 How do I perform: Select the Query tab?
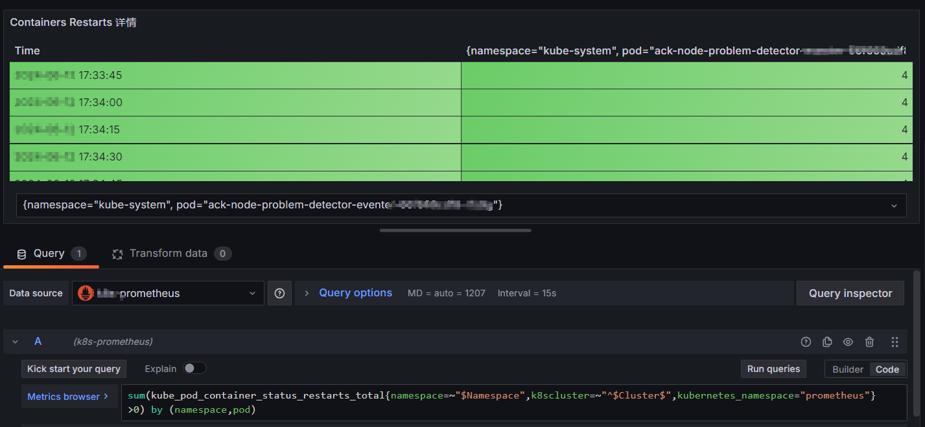49,254
